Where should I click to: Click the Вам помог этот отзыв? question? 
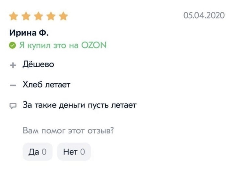68,130
